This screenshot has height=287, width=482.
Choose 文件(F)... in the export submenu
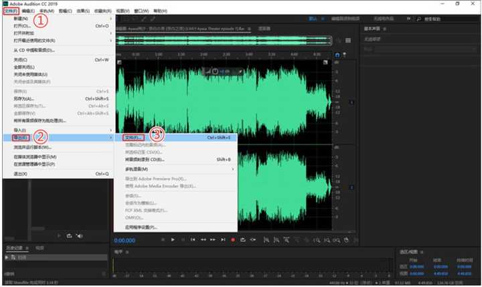(134, 137)
